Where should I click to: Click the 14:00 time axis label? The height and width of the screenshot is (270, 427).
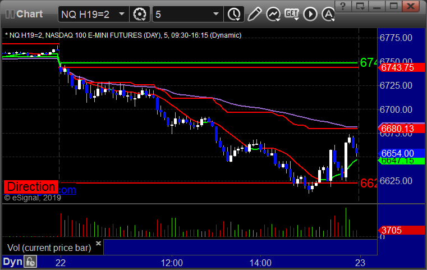point(260,263)
